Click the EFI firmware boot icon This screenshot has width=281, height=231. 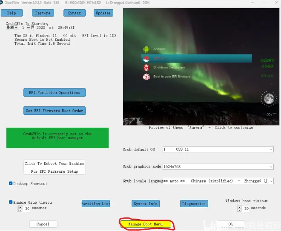[x=146, y=77]
